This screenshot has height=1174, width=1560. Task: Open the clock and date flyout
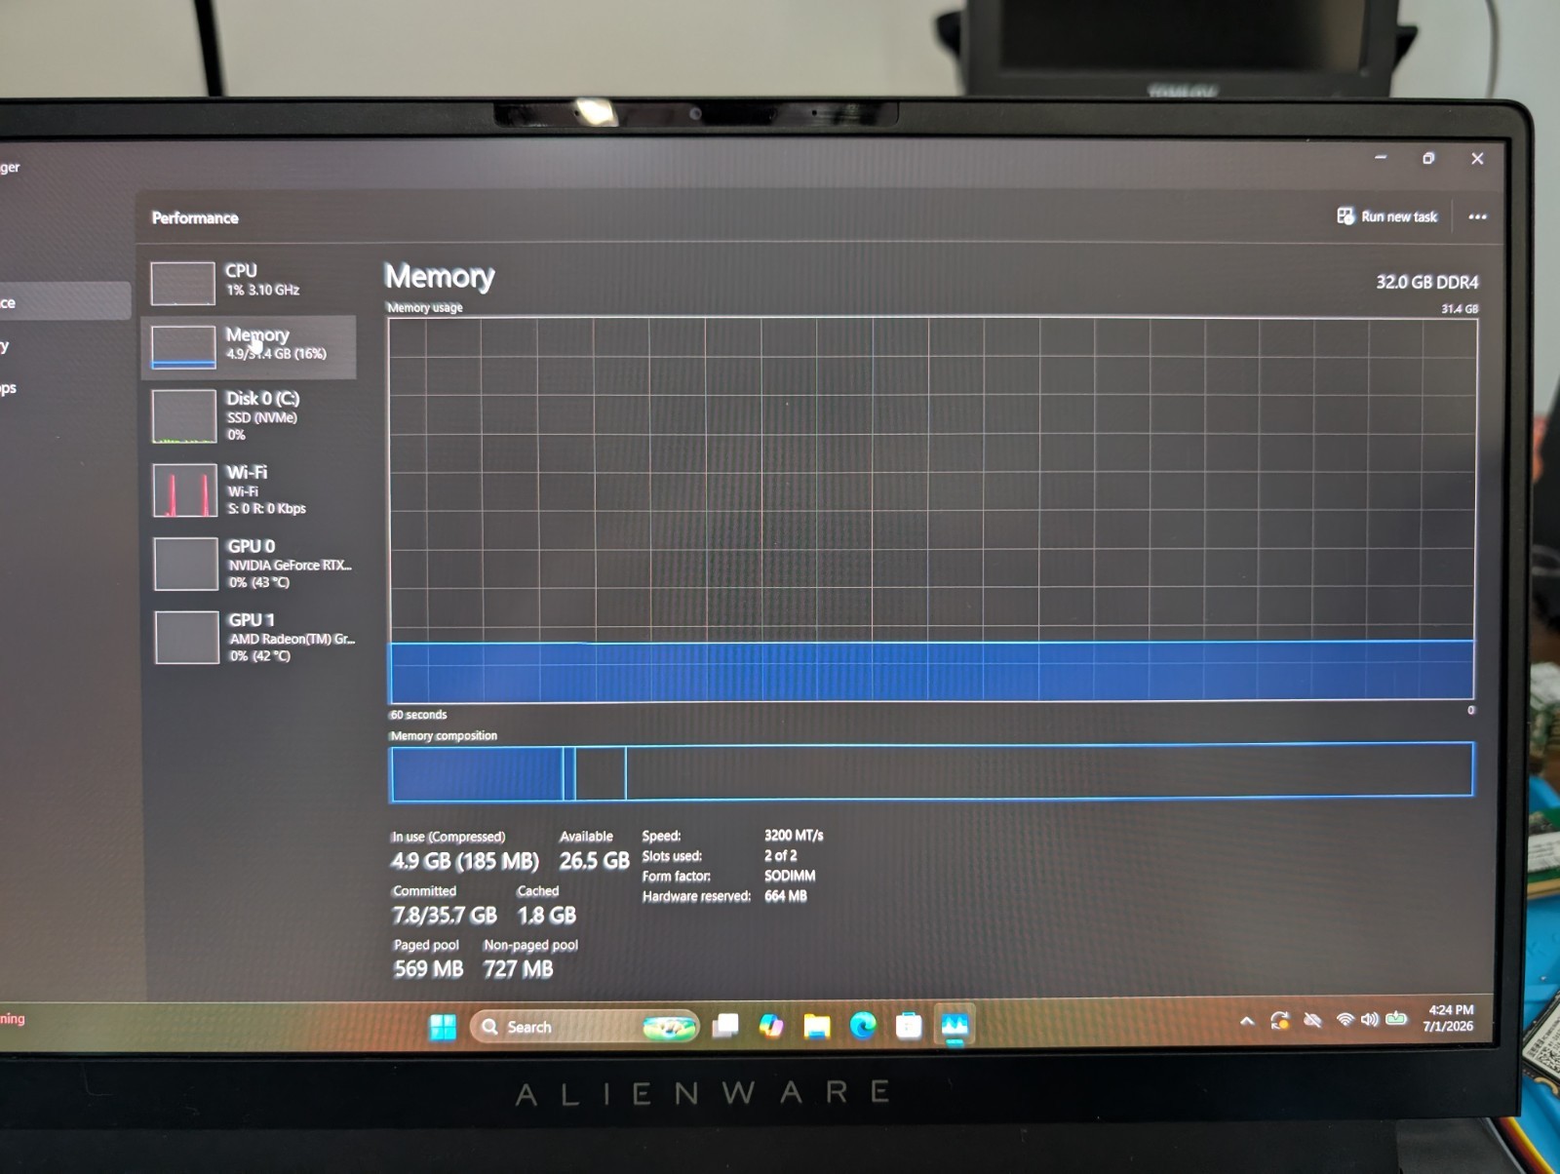(1449, 1018)
